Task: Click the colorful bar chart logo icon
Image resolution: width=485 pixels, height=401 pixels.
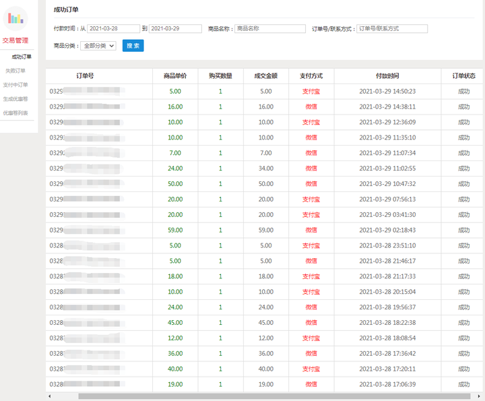Action: [15, 19]
